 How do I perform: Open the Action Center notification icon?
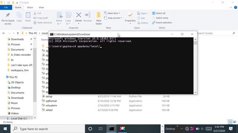(231, 129)
